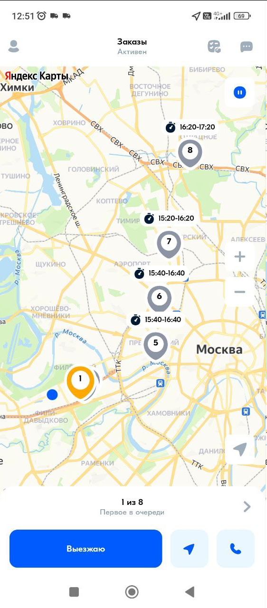Open the '1 из 8' order card

132,506
